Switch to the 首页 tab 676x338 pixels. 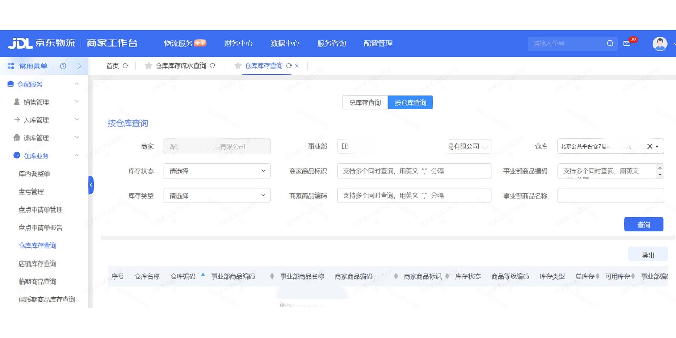click(113, 66)
